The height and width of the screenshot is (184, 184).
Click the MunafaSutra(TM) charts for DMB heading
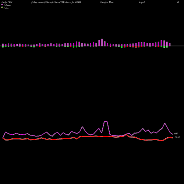pyautogui.click(x=56, y=2)
